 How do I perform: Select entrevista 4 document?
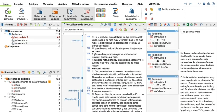pyautogui.click(x=21, y=40)
